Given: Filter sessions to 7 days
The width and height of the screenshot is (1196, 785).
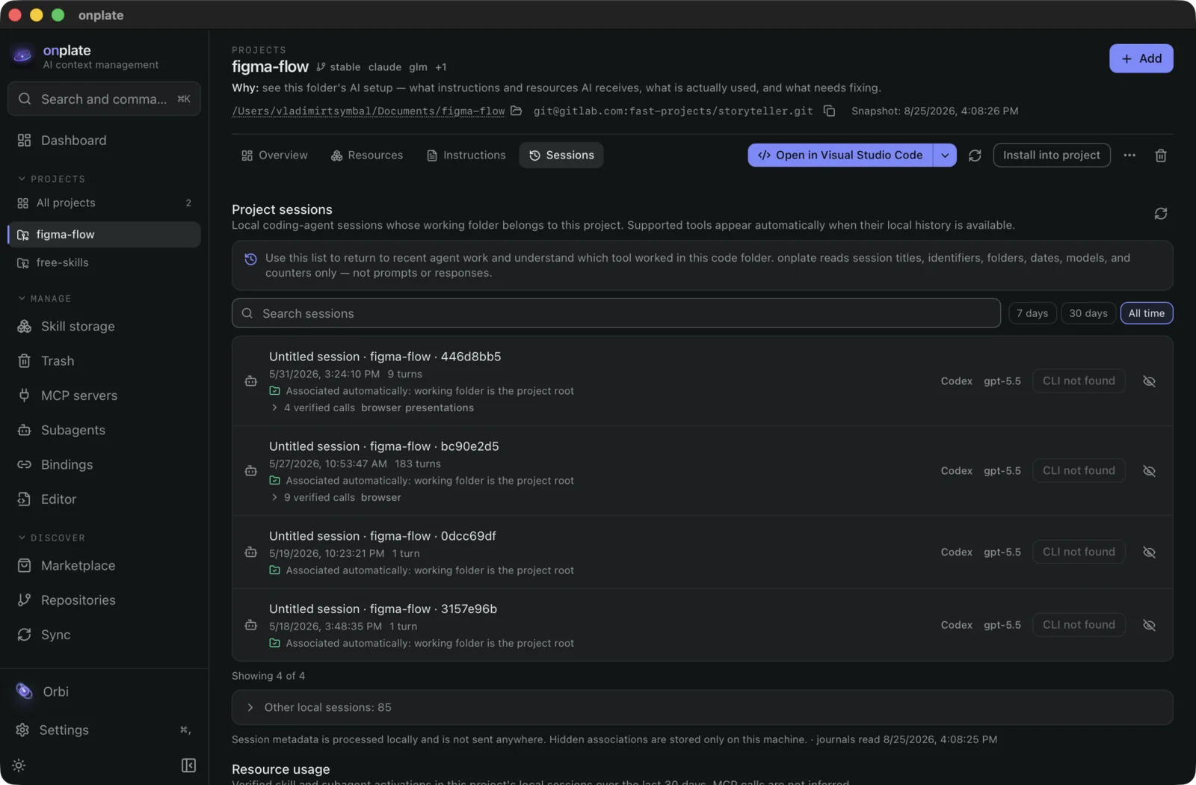Looking at the screenshot, I should (1032, 313).
